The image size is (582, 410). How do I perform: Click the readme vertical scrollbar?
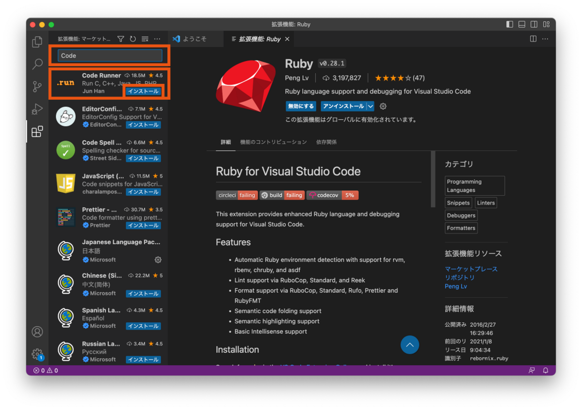pyautogui.click(x=433, y=179)
